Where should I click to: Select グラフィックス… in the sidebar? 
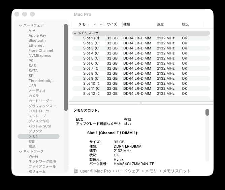(x=42, y=106)
